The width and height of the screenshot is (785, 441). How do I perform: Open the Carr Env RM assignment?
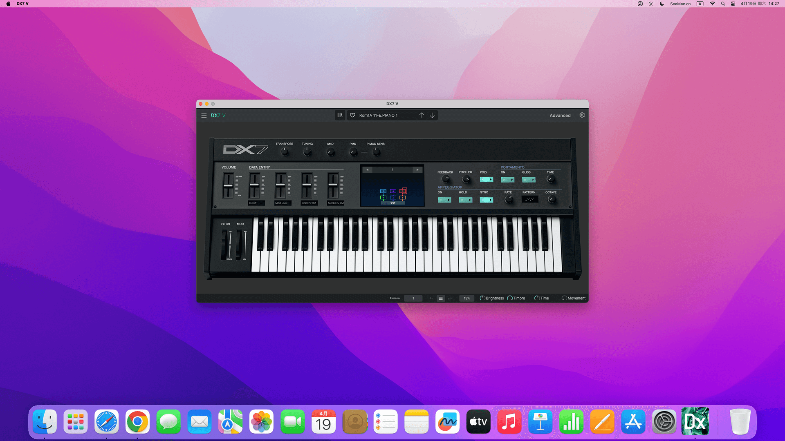(309, 203)
